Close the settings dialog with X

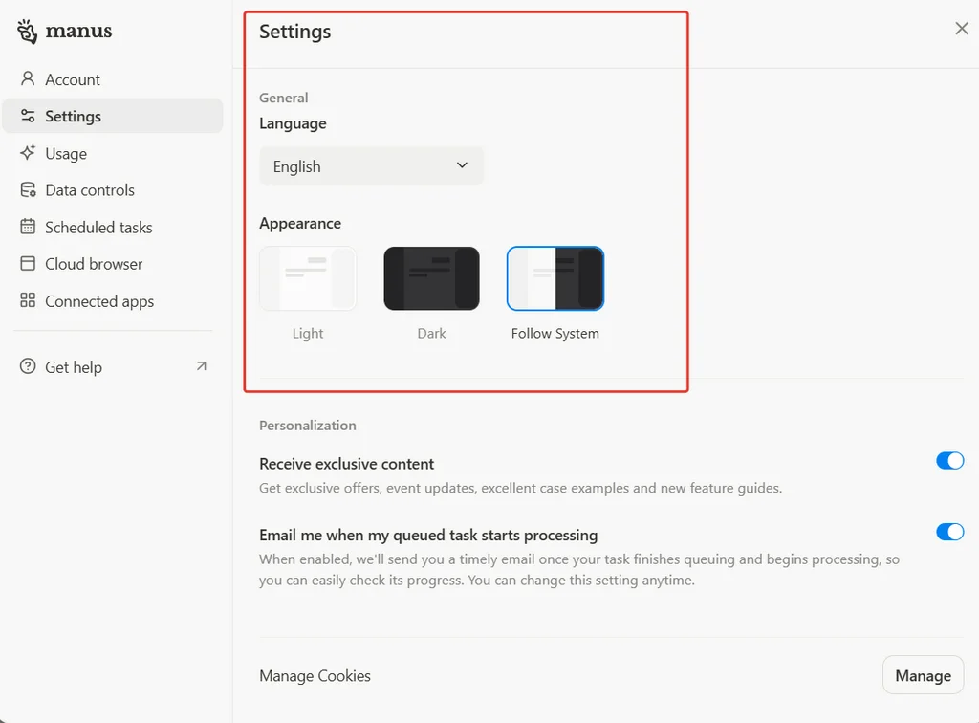tap(962, 29)
